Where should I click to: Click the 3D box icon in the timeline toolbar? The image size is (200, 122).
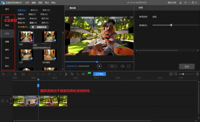pyautogui.click(x=83, y=74)
